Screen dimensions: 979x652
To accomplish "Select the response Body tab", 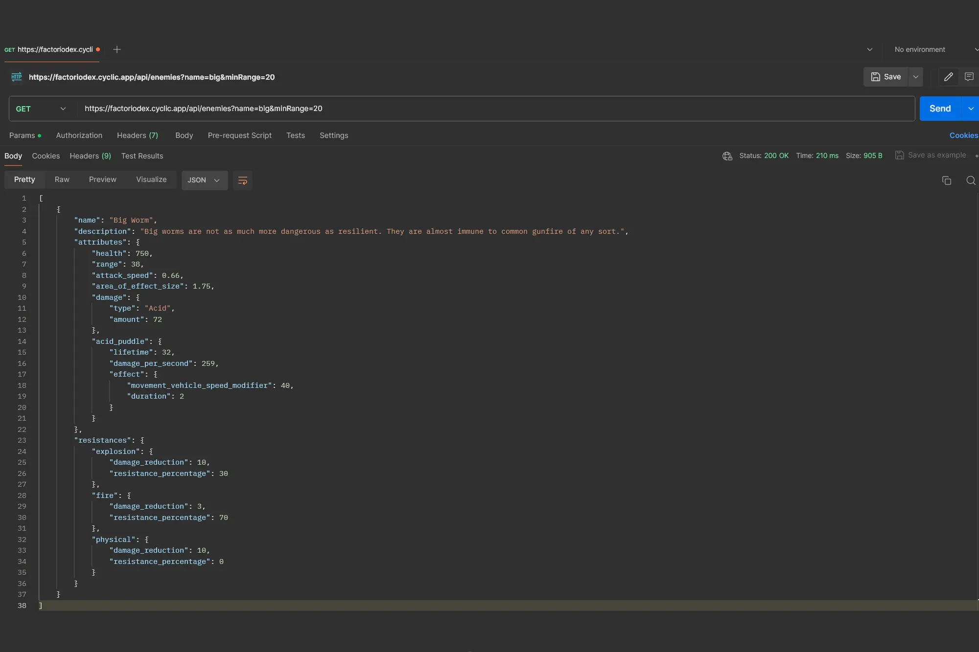I will 13,156.
